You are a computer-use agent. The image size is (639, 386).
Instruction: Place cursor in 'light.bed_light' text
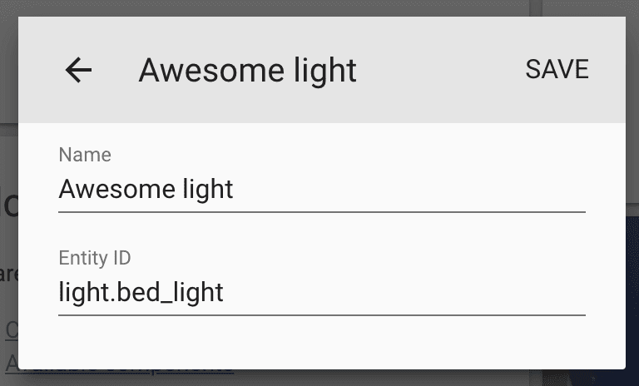[141, 293]
